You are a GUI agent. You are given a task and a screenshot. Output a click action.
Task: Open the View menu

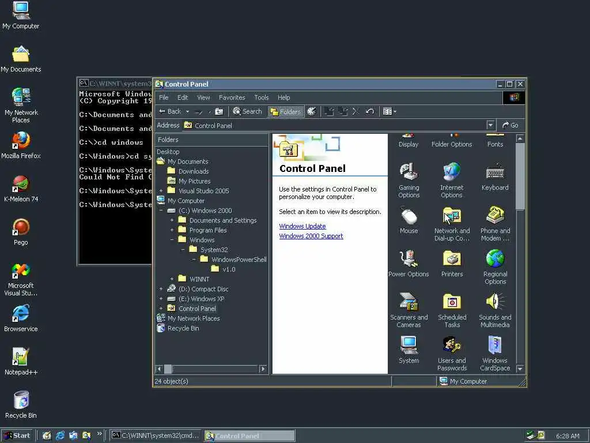pos(203,97)
